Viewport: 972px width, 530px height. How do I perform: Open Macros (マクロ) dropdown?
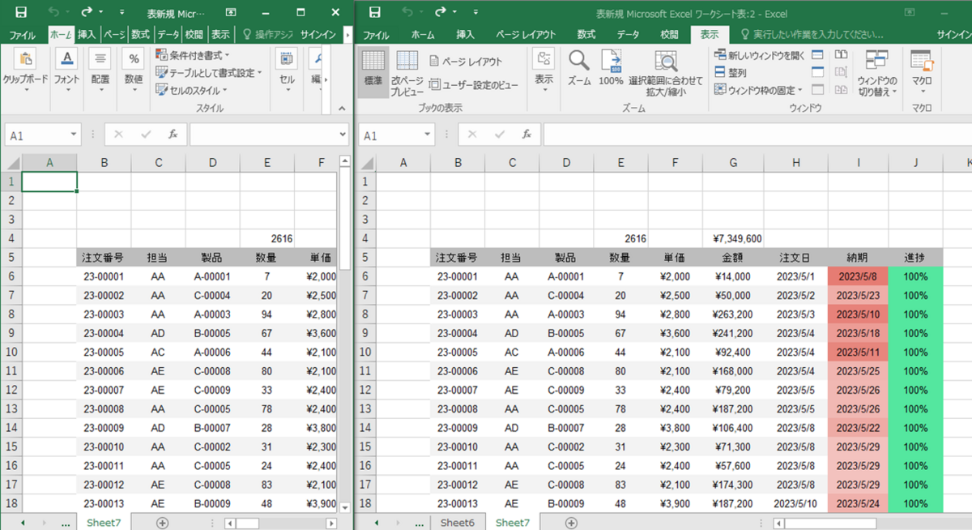pyautogui.click(x=922, y=71)
